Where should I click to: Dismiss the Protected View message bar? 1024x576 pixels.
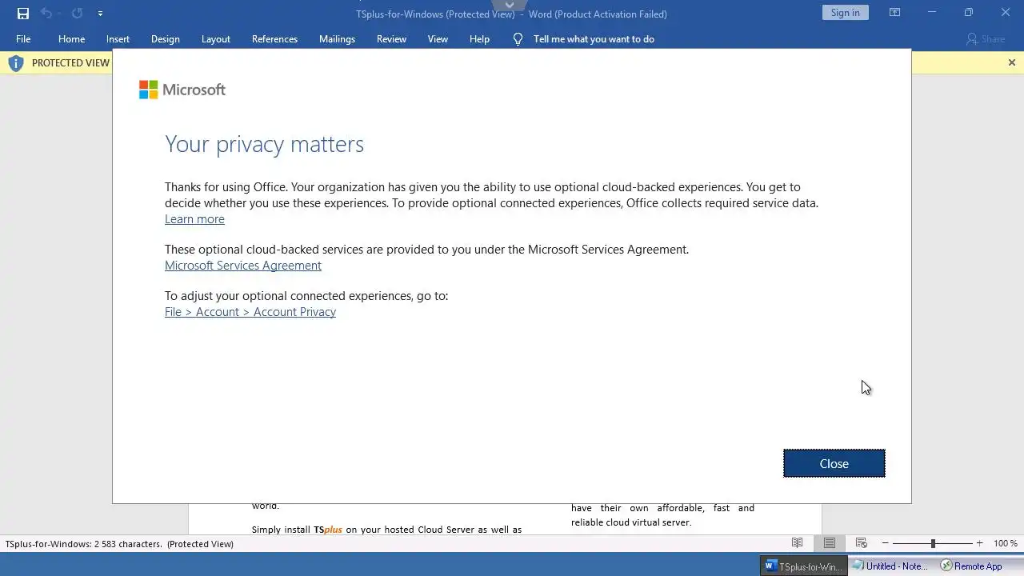tap(1011, 62)
